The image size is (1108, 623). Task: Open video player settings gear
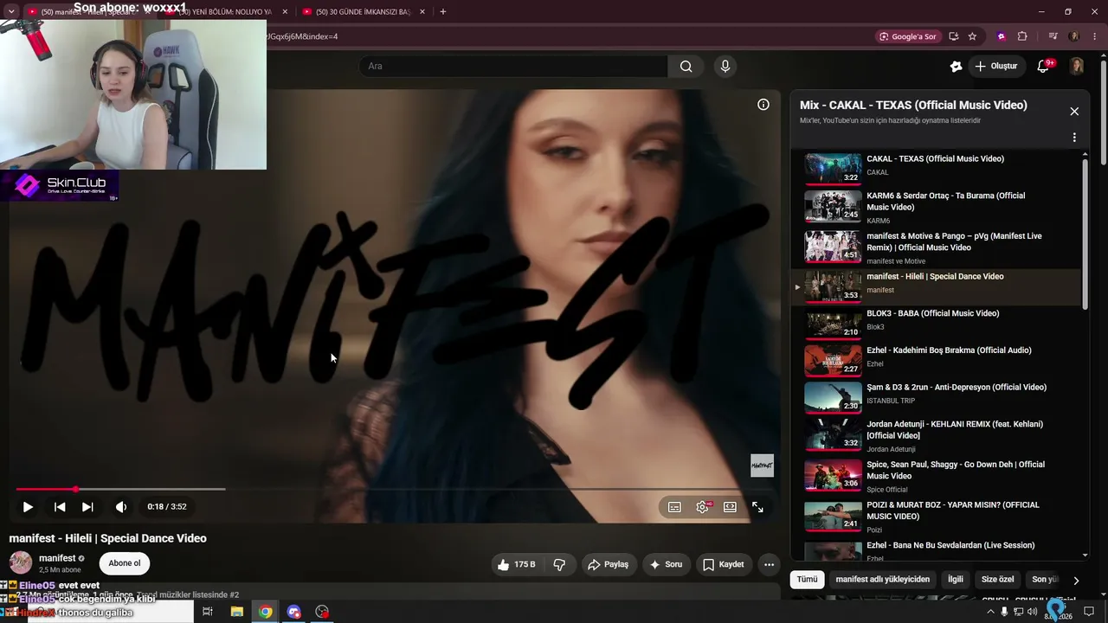click(702, 507)
